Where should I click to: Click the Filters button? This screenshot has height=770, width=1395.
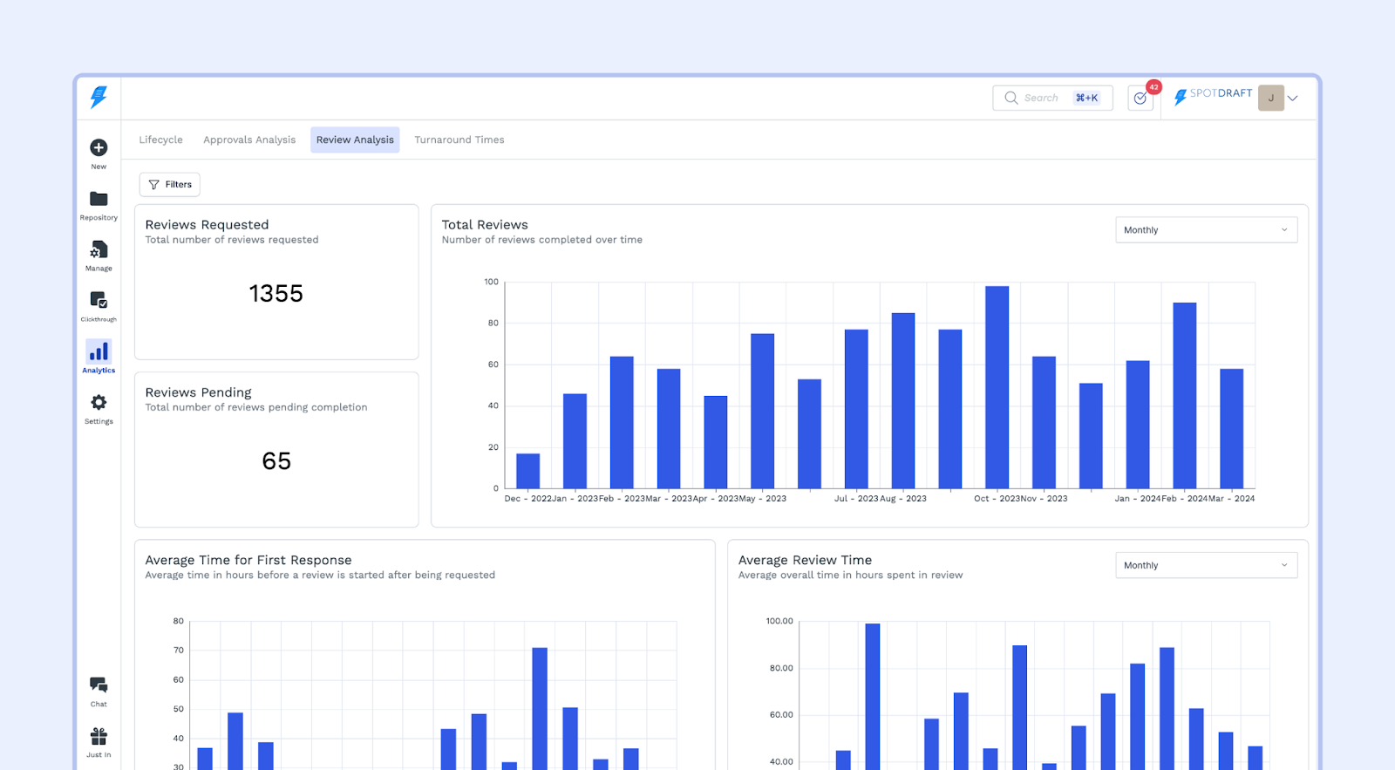pos(170,185)
